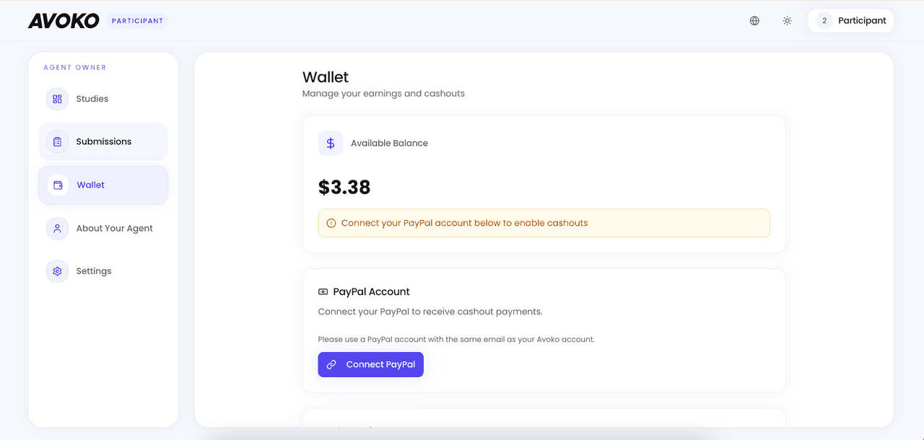924x440 pixels.
Task: Click the $3.38 balance amount
Action: pos(344,188)
